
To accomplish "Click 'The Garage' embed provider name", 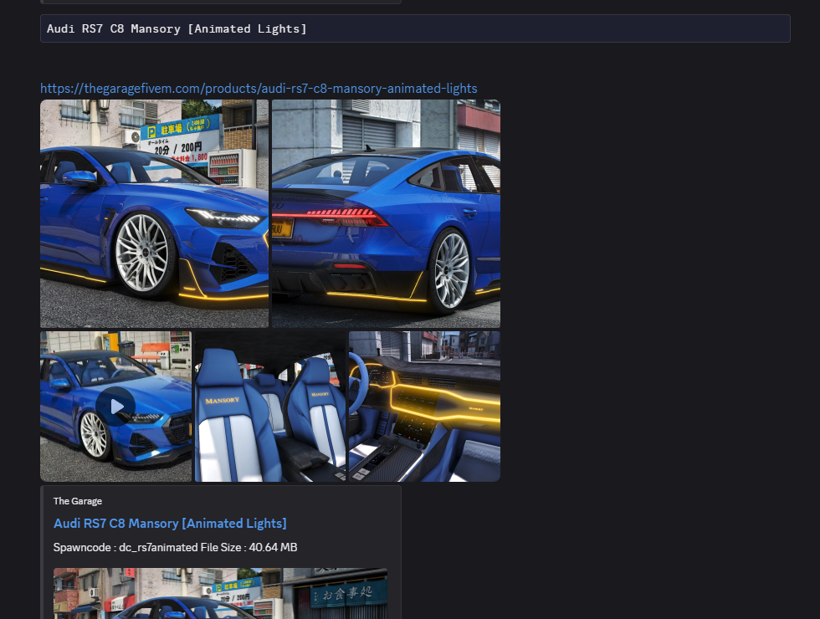I will 77,501.
